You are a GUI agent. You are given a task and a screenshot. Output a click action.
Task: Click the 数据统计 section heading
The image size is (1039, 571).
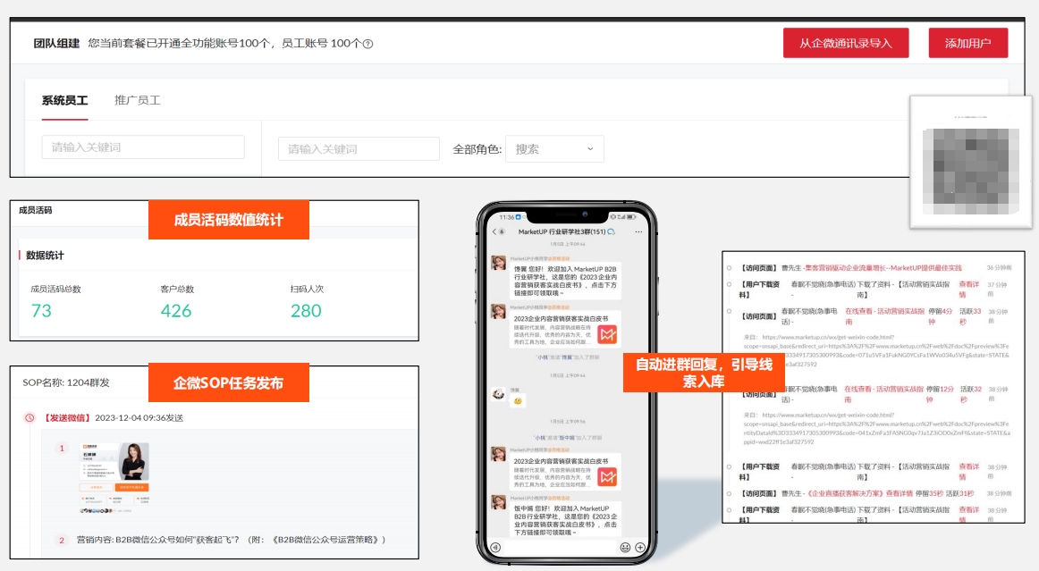[45, 256]
